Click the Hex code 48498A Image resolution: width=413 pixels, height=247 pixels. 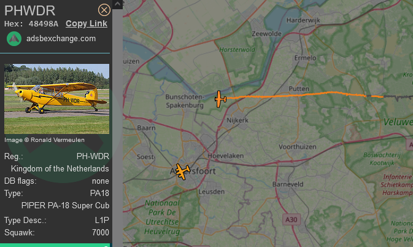(x=44, y=24)
